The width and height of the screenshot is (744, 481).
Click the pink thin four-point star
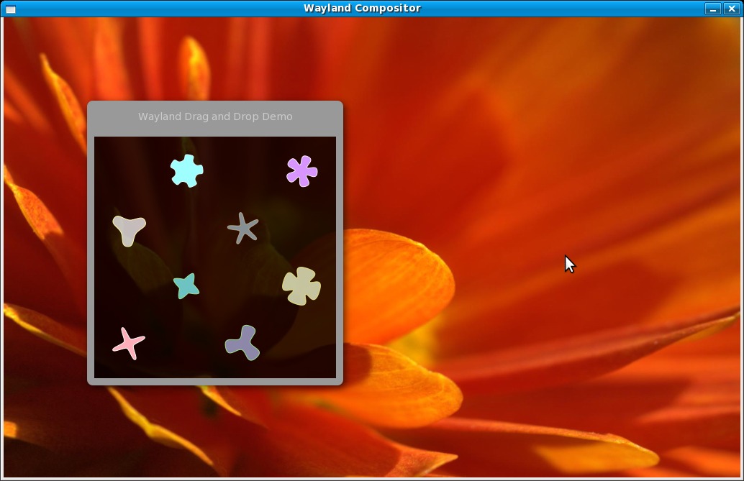129,344
